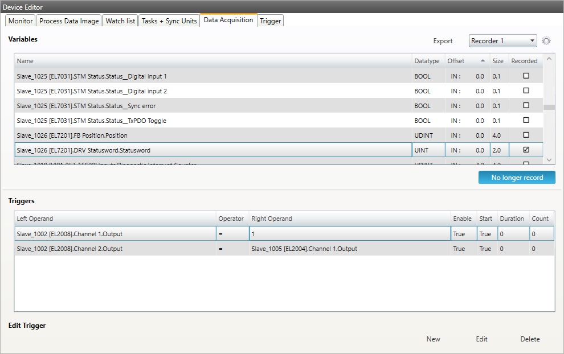Check Recorded box for Digital input 1
The width and height of the screenshot is (564, 354).
pyautogui.click(x=526, y=76)
